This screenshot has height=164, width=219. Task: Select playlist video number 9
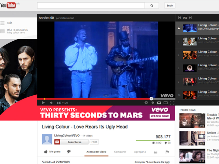click(197, 82)
